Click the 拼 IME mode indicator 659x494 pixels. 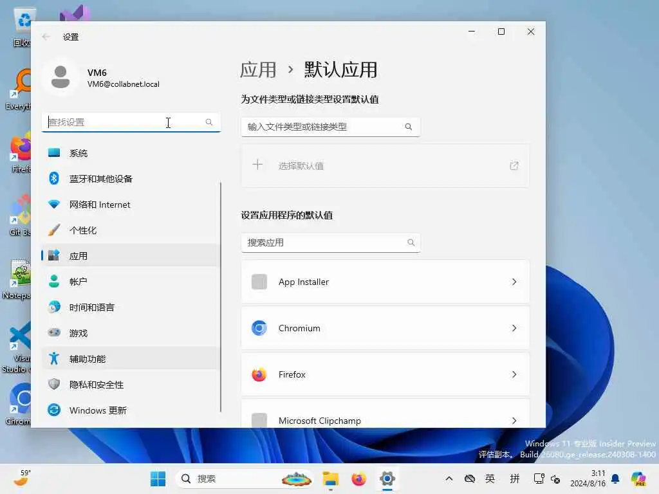pyautogui.click(x=515, y=479)
